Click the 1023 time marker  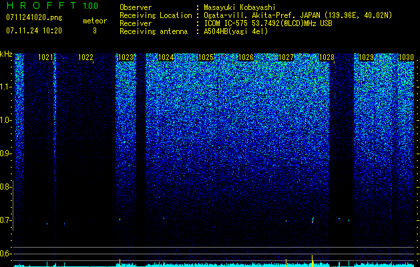click(x=126, y=57)
